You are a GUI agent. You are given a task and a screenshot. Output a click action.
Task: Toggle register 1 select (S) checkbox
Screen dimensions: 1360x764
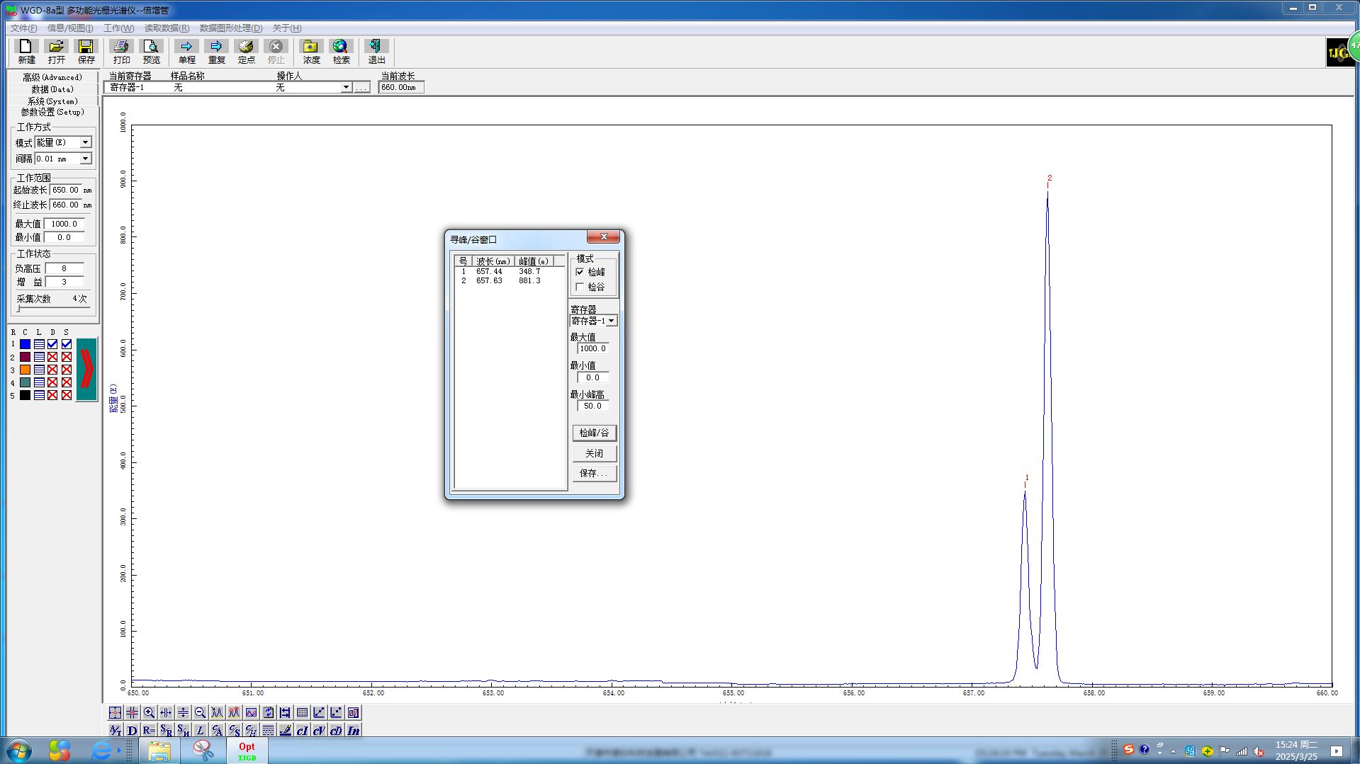coord(67,344)
